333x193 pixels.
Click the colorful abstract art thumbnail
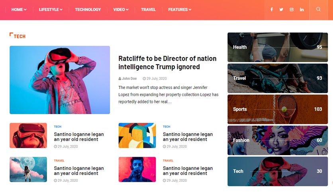click(x=137, y=136)
